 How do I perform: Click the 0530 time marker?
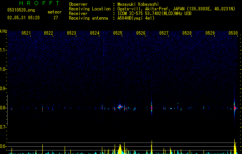[x=233, y=33]
